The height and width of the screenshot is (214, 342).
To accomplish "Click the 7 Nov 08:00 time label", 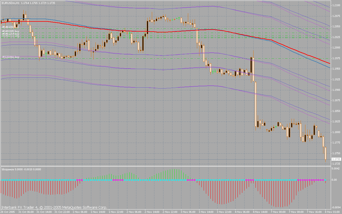I will 297,212.
